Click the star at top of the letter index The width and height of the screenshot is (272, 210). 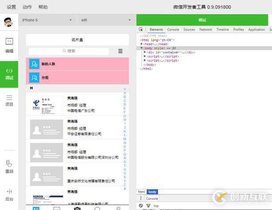[x=125, y=89]
